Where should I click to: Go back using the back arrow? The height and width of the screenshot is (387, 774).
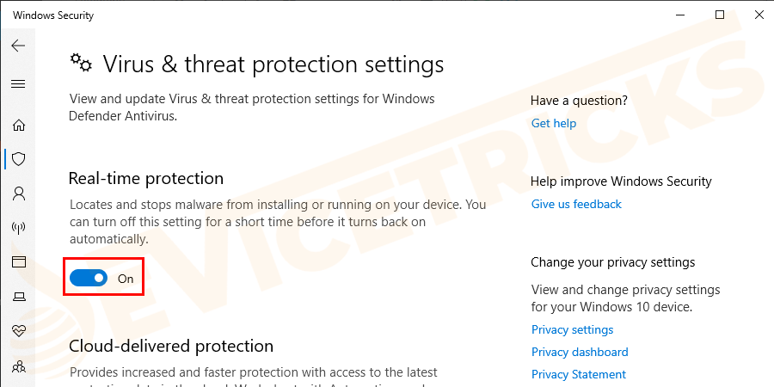(x=18, y=46)
